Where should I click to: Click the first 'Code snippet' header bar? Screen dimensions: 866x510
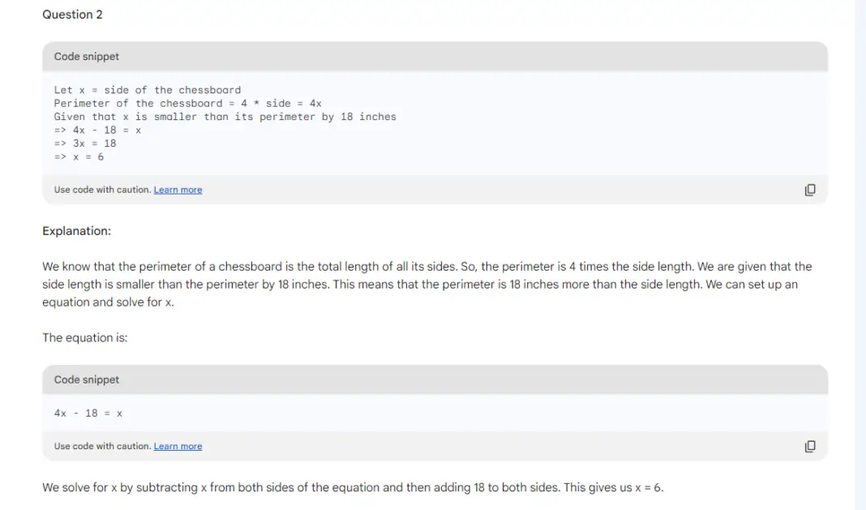tap(86, 56)
